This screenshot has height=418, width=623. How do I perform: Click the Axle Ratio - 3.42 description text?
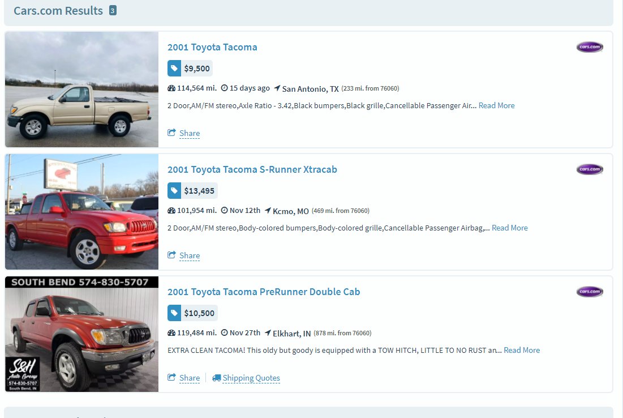[x=265, y=106]
